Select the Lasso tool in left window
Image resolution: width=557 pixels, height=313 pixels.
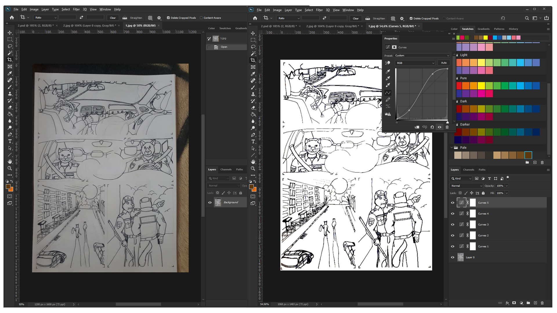tap(10, 46)
